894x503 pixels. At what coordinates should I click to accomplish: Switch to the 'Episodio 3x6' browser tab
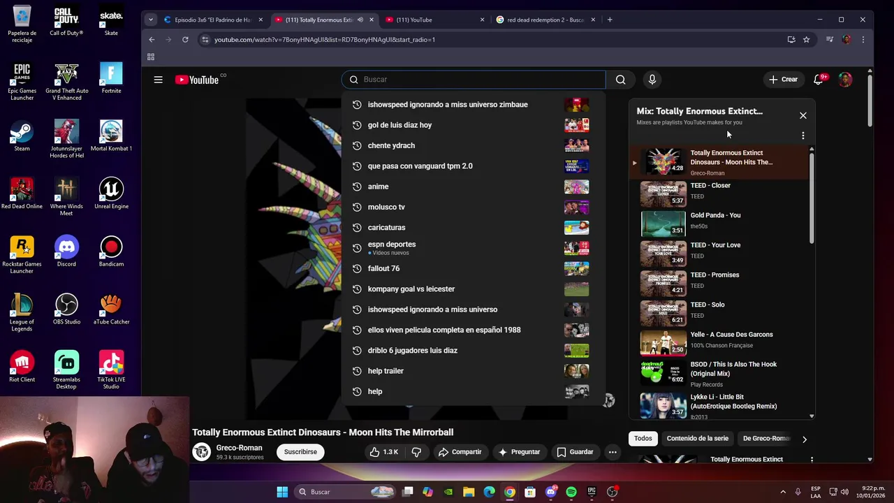(212, 20)
